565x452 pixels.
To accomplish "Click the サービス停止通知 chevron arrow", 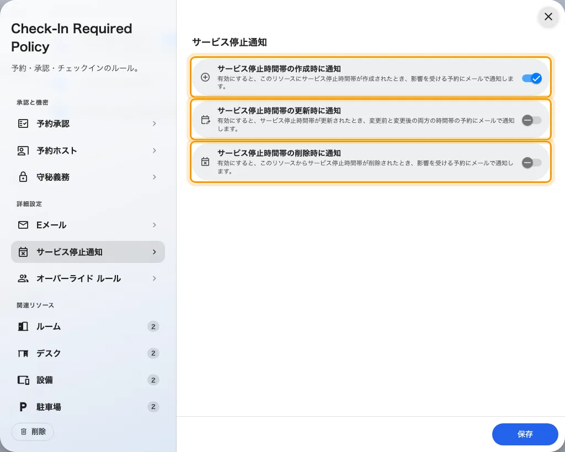I will [154, 252].
